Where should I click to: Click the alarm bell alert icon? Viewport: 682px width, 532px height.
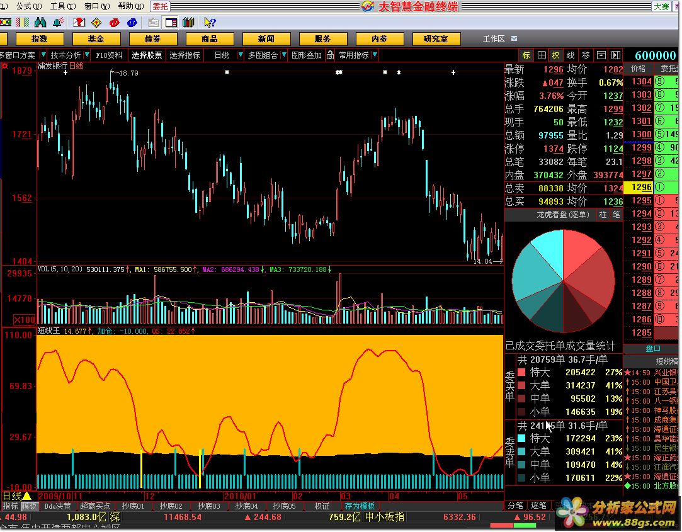(x=58, y=22)
